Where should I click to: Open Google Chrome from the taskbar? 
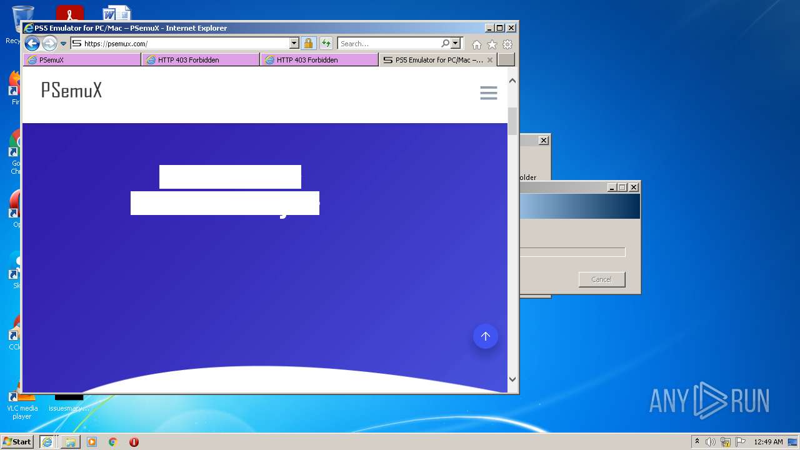(113, 442)
